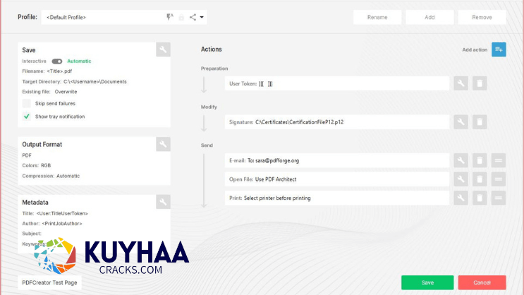Click the profile lock icon
This screenshot has height=295, width=524.
pyautogui.click(x=181, y=18)
